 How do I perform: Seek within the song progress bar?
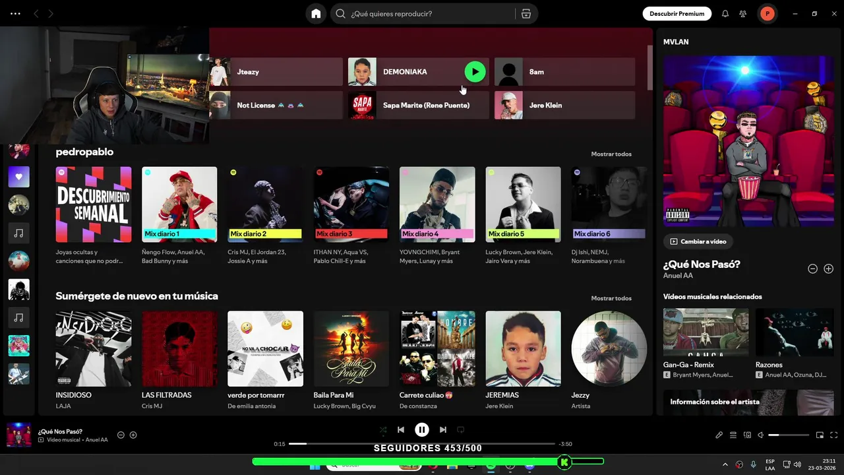422,444
